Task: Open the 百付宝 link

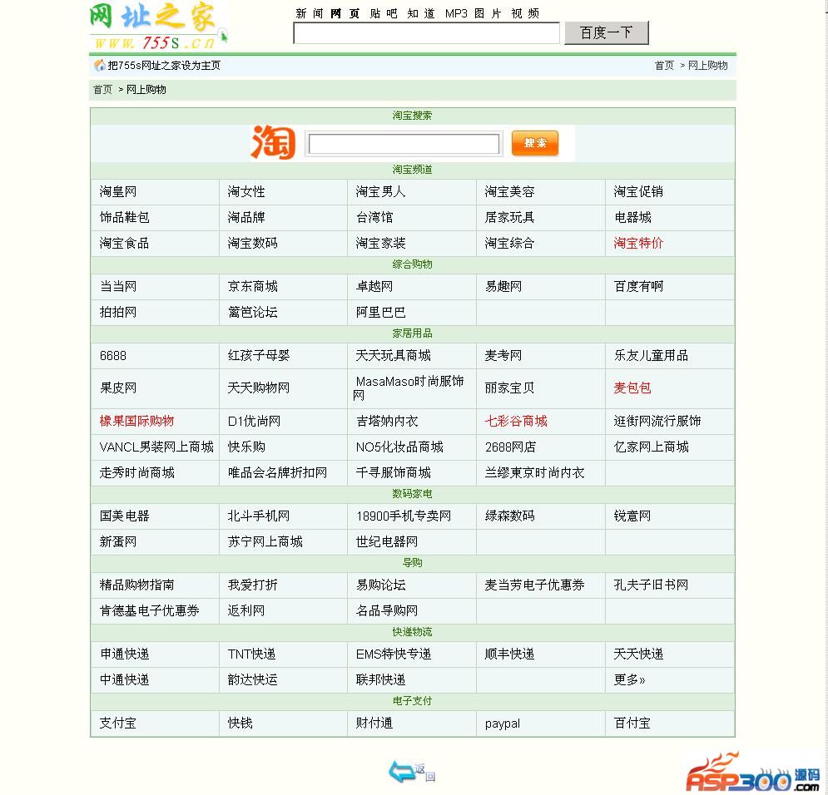Action: click(632, 723)
